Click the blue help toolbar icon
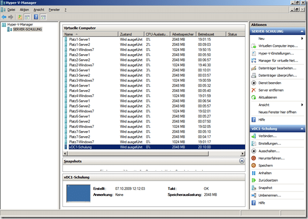Viewport: 308px width, 219px height. pyautogui.click(x=36, y=16)
